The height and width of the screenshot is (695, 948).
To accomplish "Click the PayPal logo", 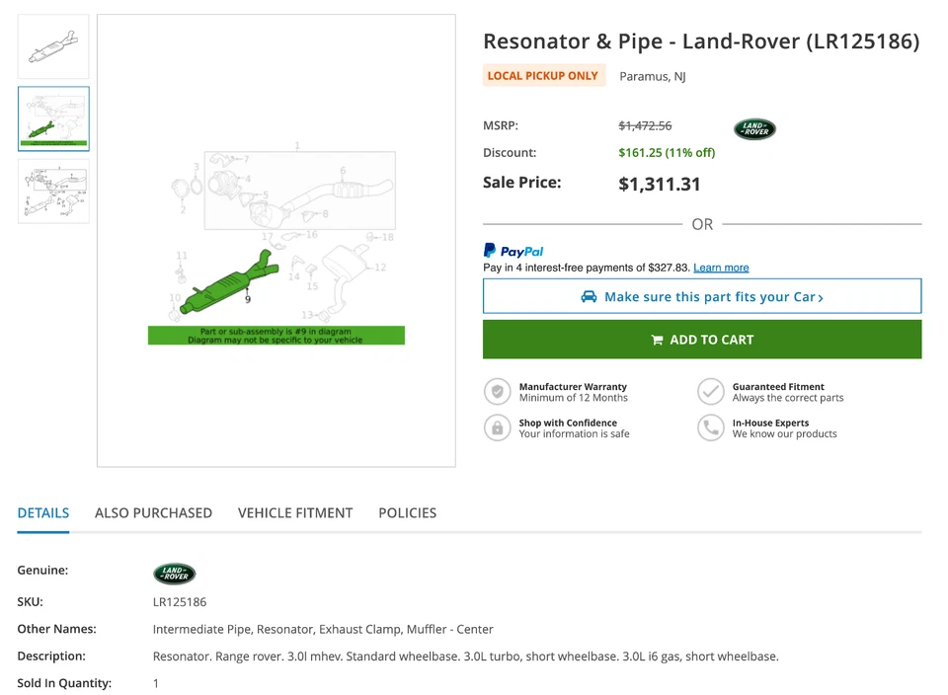I will pyautogui.click(x=513, y=251).
